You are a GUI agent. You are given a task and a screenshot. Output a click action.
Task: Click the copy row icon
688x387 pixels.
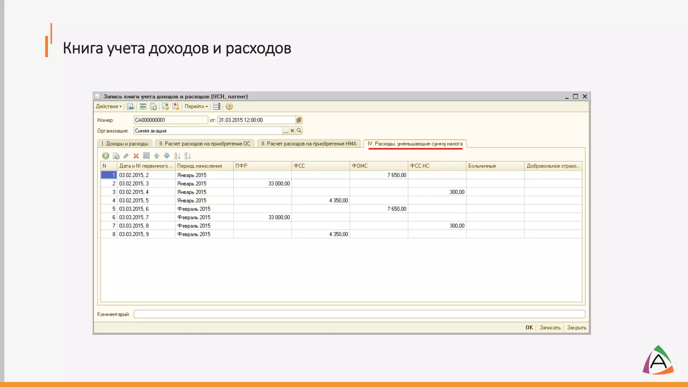[x=116, y=156]
